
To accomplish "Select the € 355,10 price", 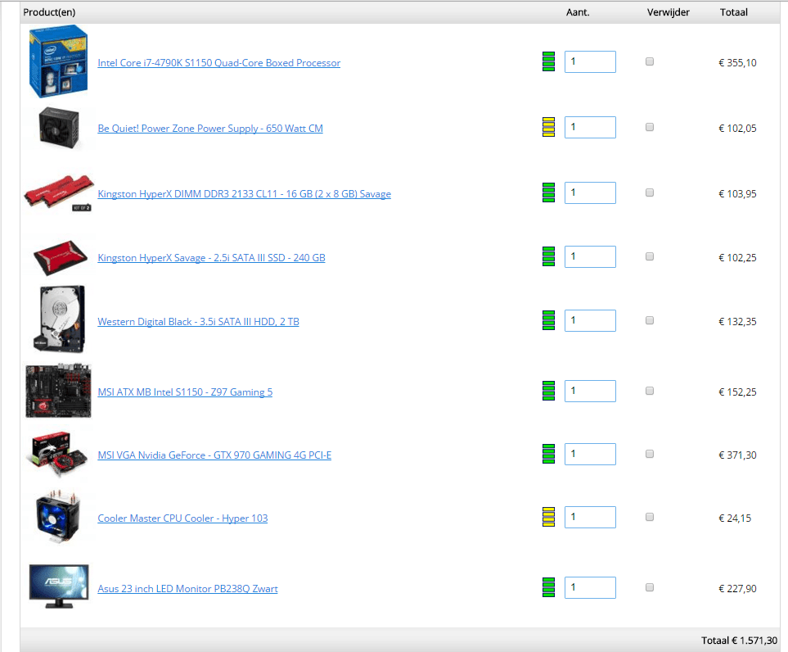I will (x=737, y=63).
